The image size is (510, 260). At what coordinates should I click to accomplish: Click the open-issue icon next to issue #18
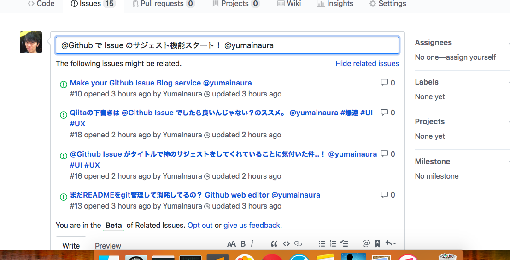click(x=64, y=114)
